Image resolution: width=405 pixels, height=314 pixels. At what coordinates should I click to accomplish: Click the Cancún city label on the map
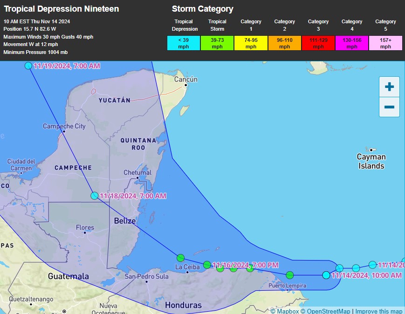point(185,80)
